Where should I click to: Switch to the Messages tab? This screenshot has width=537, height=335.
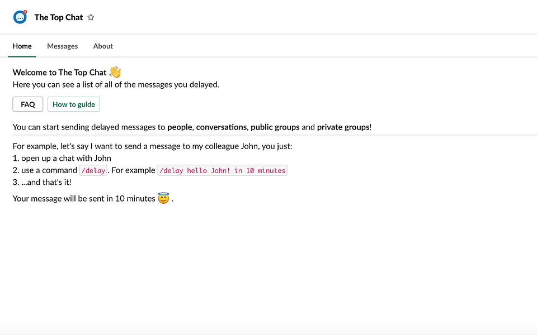point(62,46)
